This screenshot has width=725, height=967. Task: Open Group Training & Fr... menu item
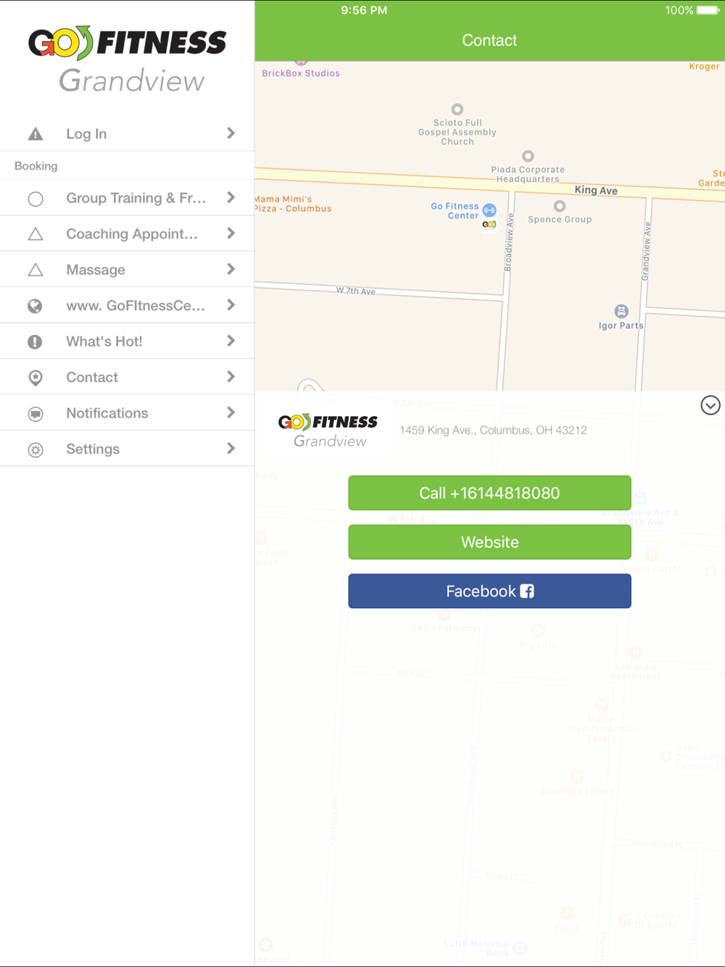pos(127,198)
